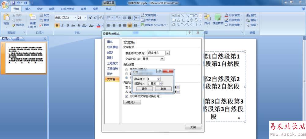306x139 pixels.
Task: Open Shape Outline (形状轮廓) dropdown
Action: pyautogui.click(x=234, y=20)
